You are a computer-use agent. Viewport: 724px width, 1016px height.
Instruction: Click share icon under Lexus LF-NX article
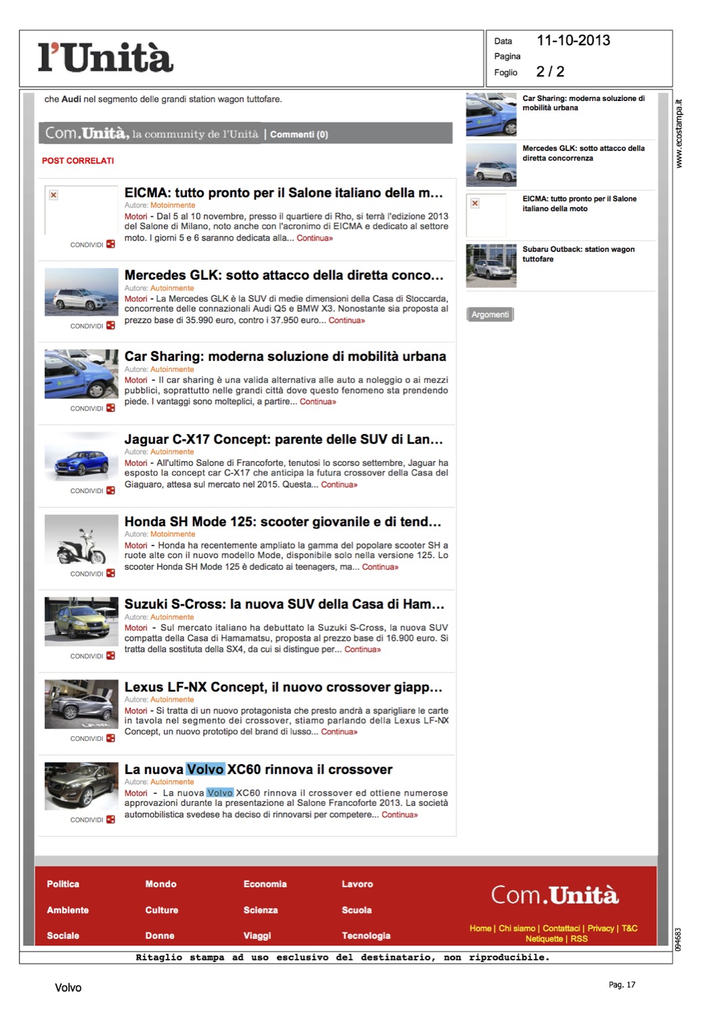tap(110, 738)
